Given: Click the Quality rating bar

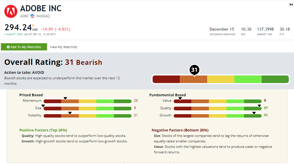Looking at the screenshot, I should coord(218,108).
